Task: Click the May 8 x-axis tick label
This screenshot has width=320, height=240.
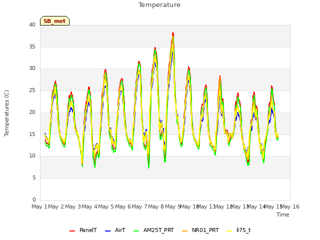Action: pyautogui.click(x=156, y=206)
